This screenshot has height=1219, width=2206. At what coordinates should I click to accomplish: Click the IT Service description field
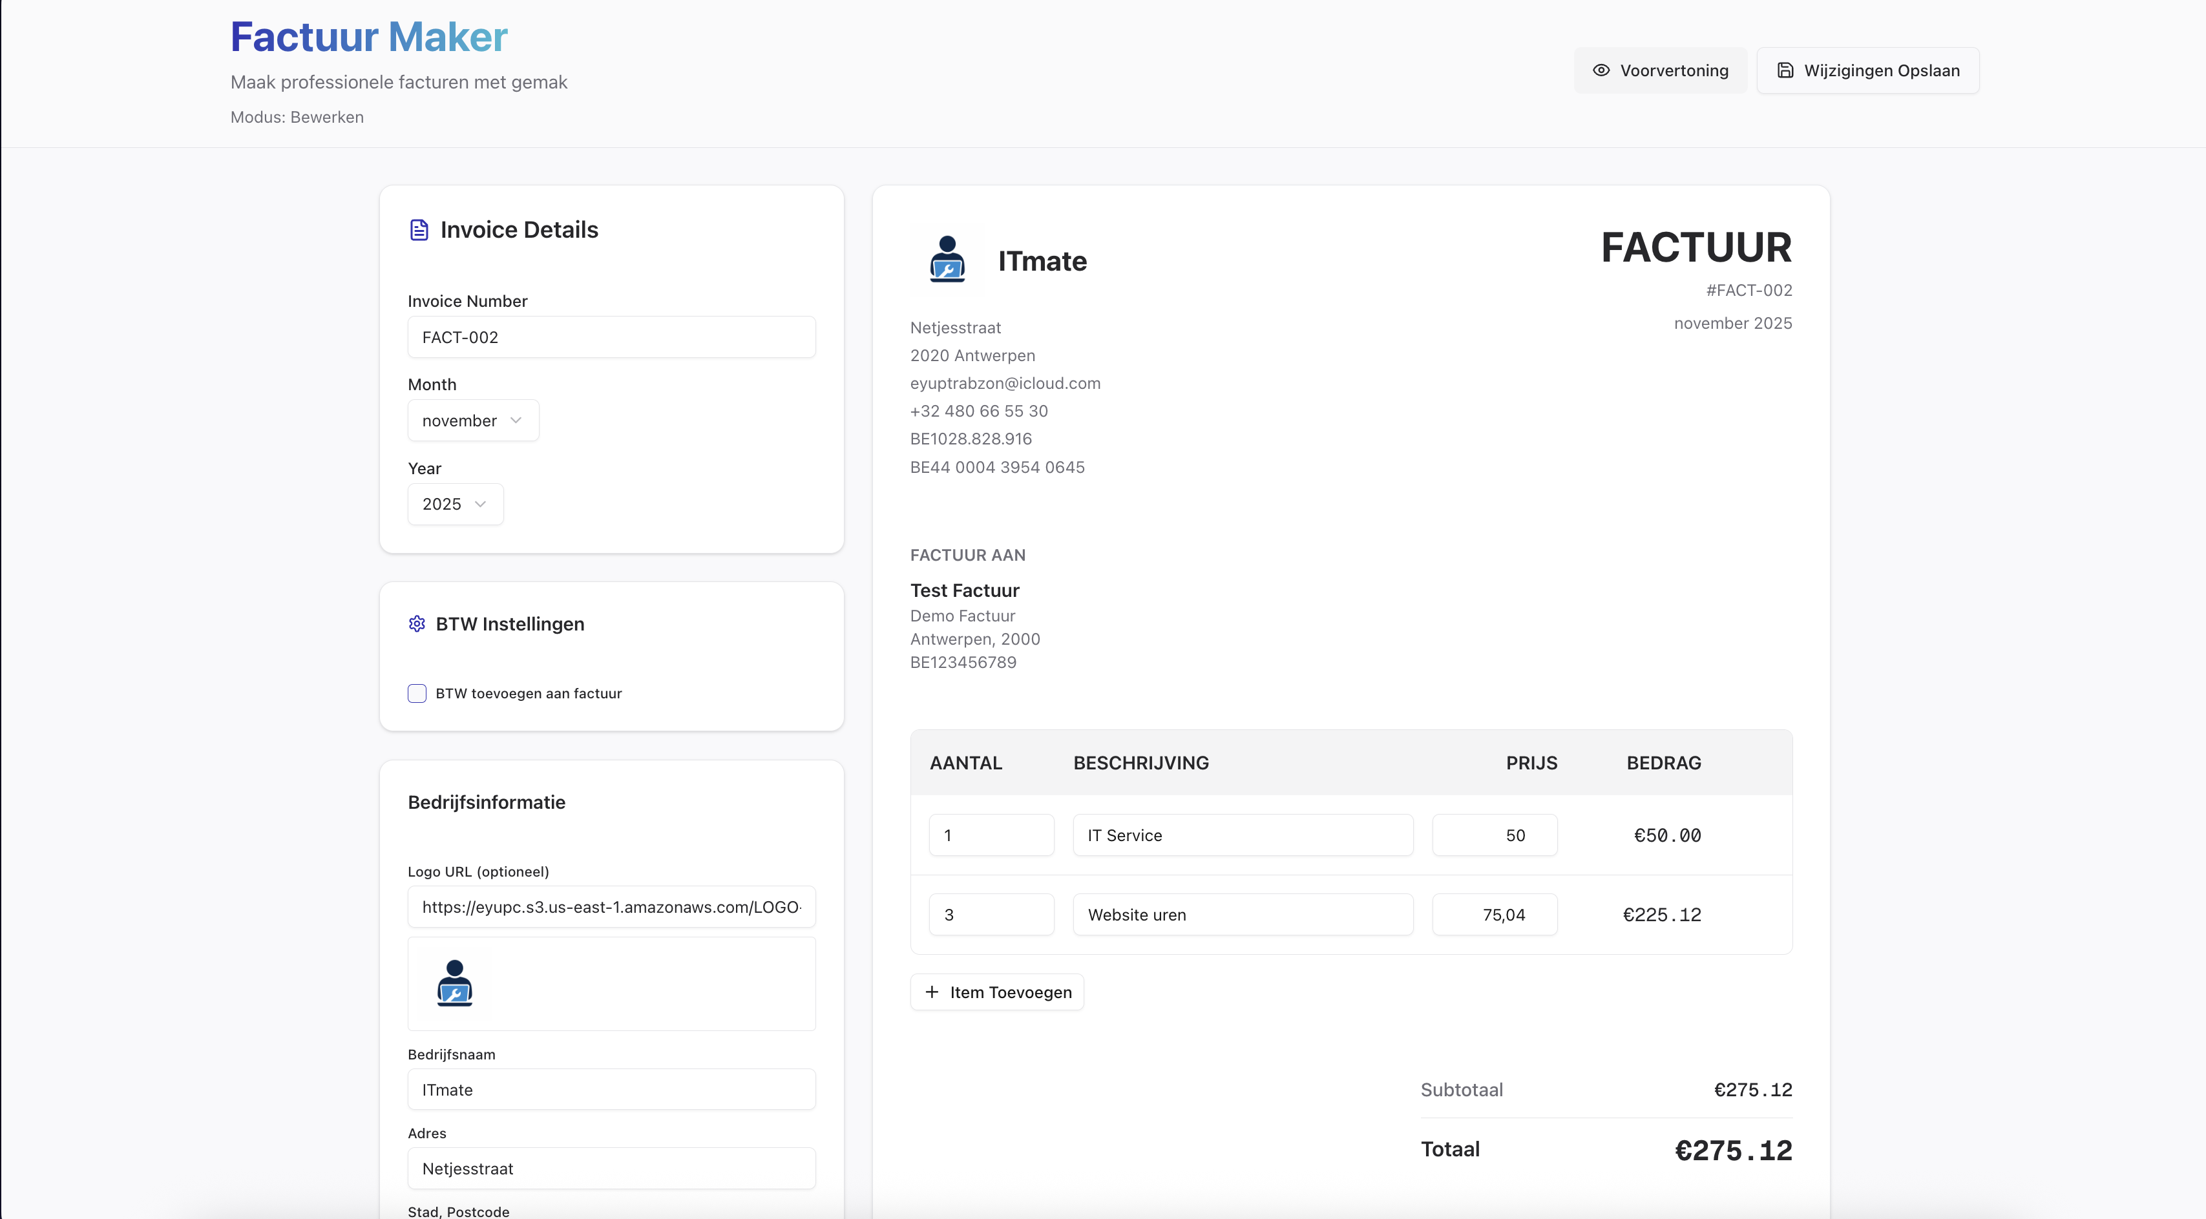(x=1243, y=835)
